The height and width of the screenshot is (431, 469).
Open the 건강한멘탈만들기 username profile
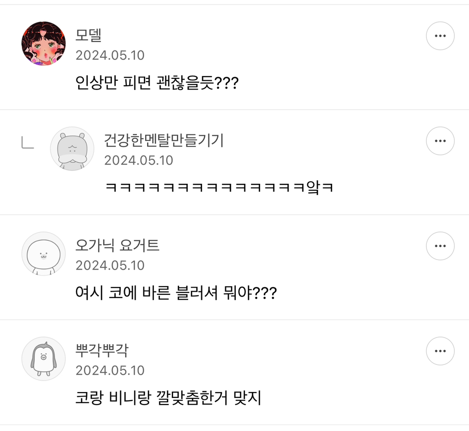(x=164, y=140)
